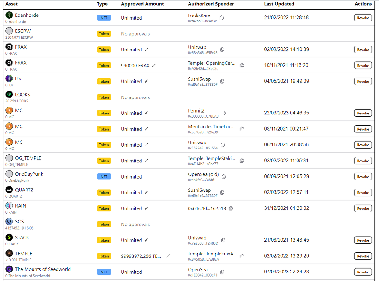Select the '4157452.191 SOS' balance text
This screenshot has width=379, height=281.
(x=20, y=228)
